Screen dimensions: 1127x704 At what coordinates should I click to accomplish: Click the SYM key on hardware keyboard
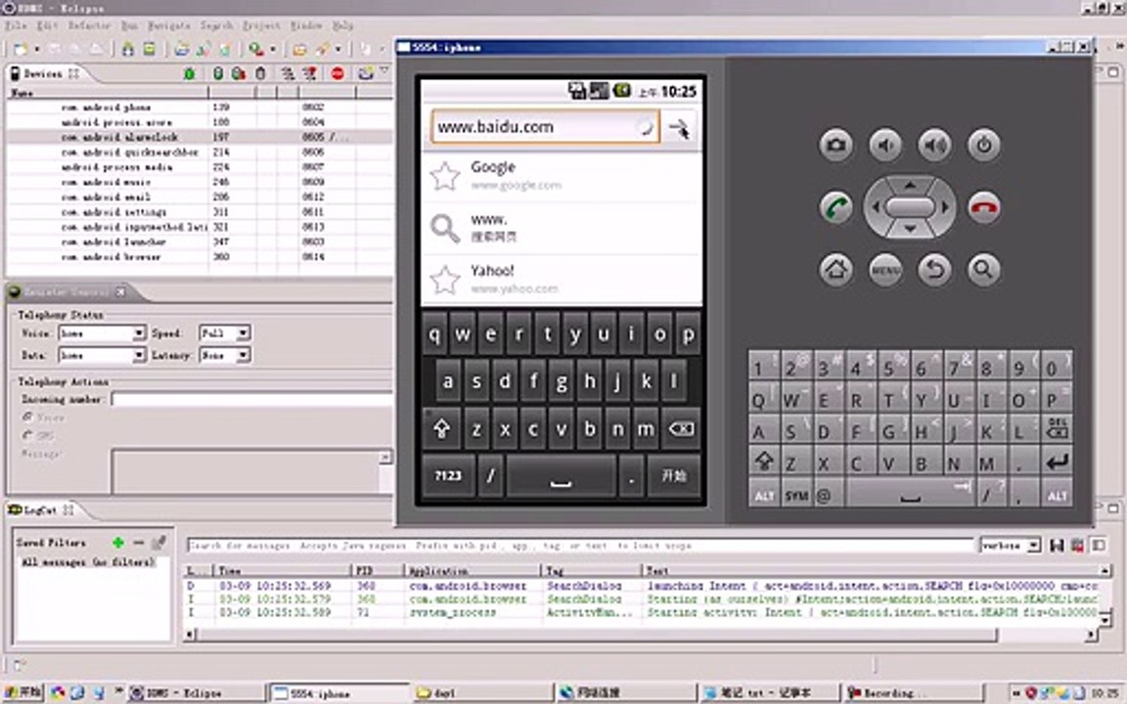(x=796, y=495)
